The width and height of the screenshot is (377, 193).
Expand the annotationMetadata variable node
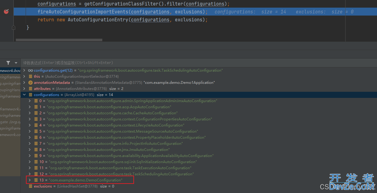(24, 83)
